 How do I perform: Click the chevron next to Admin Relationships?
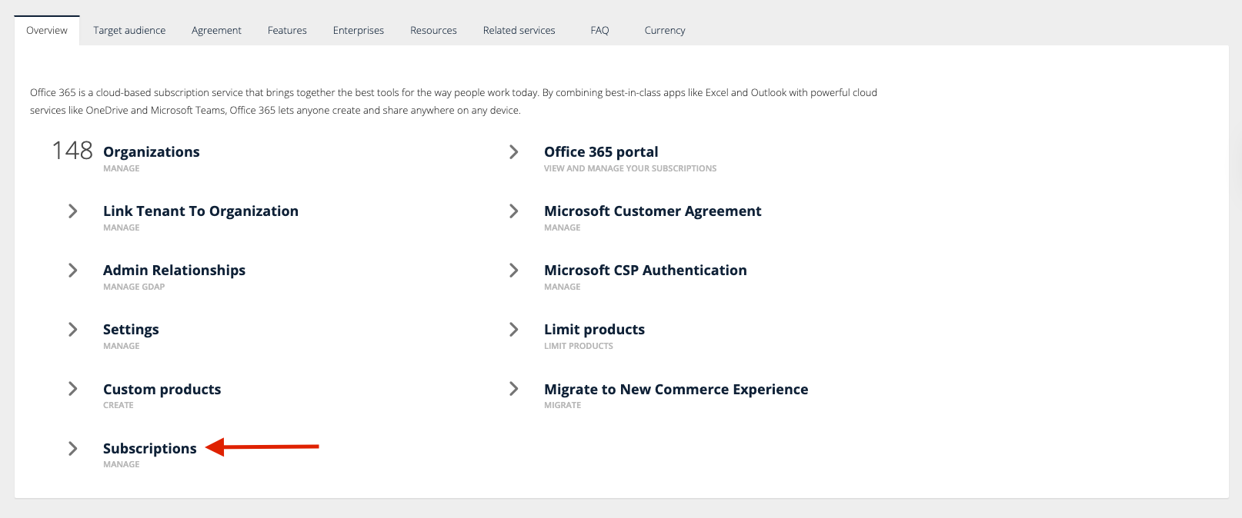(73, 271)
